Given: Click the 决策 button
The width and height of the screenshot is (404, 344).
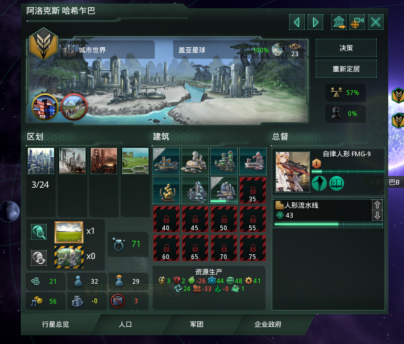Looking at the screenshot, I should [x=346, y=48].
